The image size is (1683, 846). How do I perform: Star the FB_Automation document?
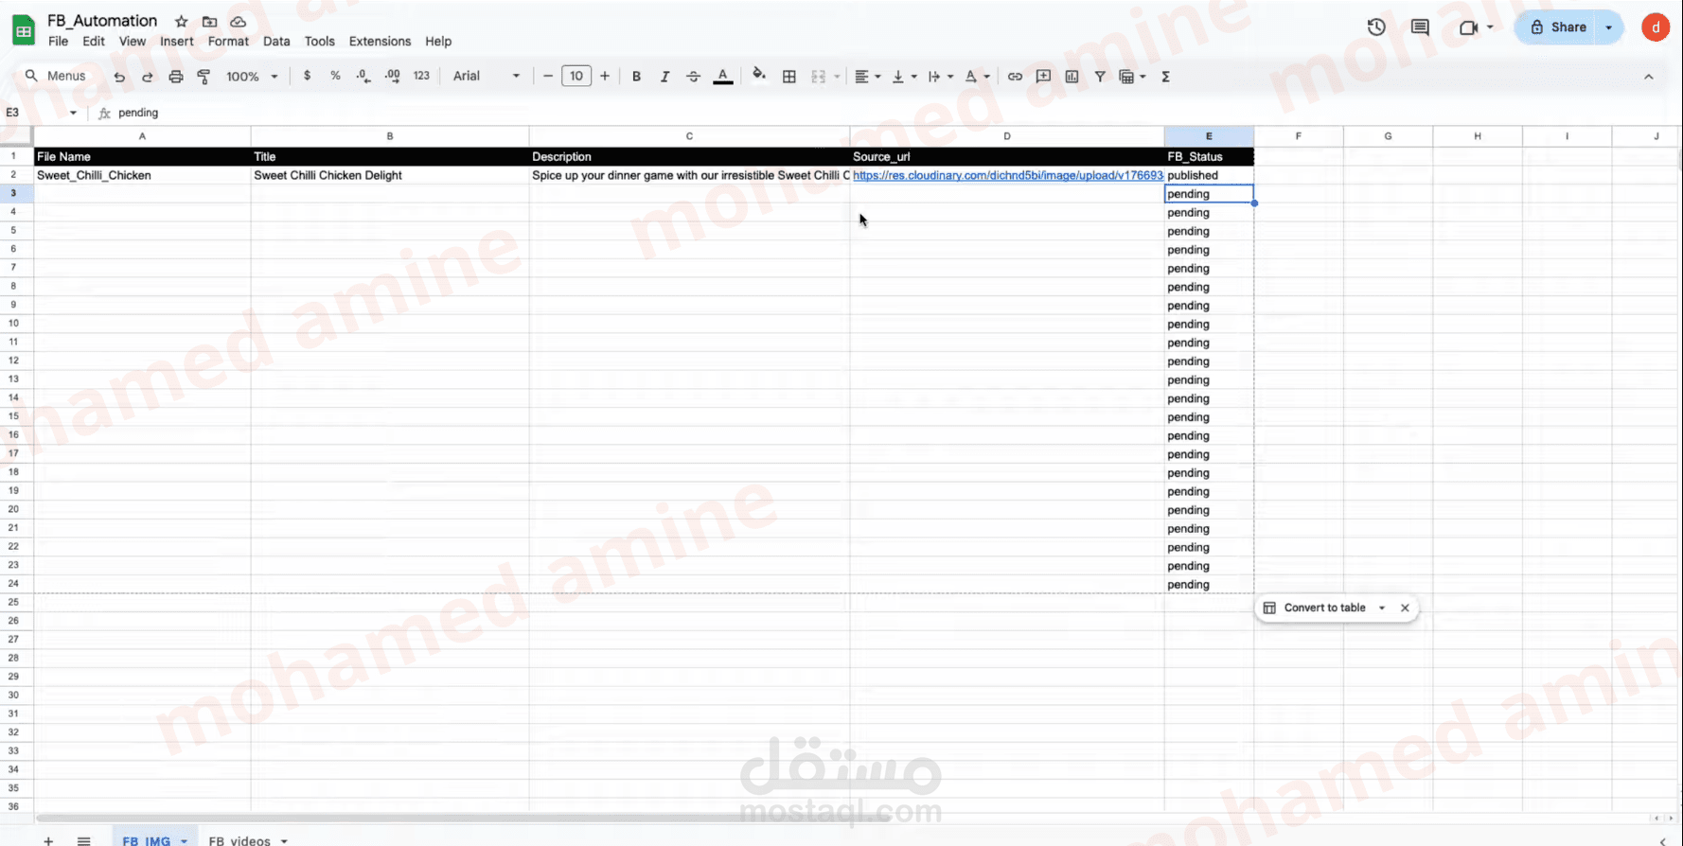coord(181,21)
